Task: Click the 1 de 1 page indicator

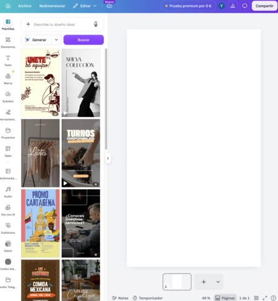Action: click(244, 298)
